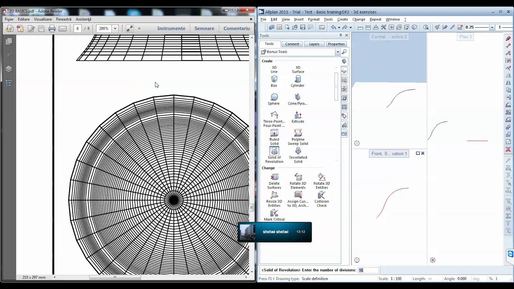Select the 3D Surface tool
Screen dimensions: 514x289
(x=298, y=69)
